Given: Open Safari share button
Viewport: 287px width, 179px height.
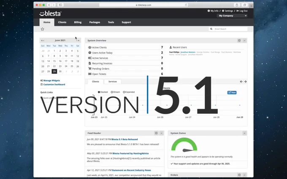Looking at the screenshot, I should click(237, 5).
